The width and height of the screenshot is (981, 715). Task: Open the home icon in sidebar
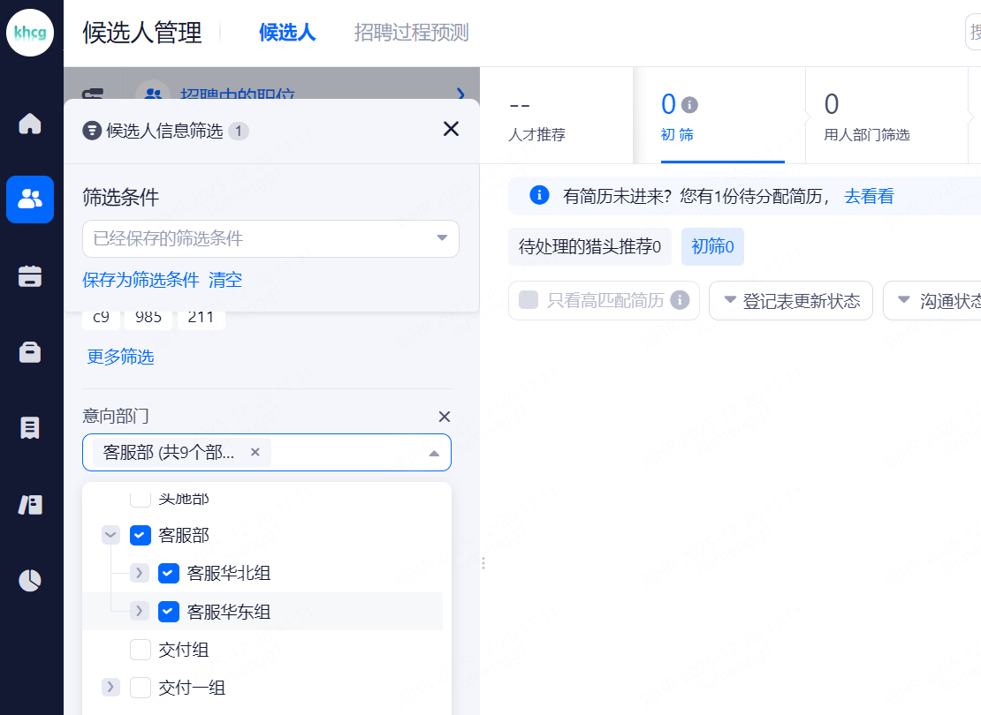(30, 124)
